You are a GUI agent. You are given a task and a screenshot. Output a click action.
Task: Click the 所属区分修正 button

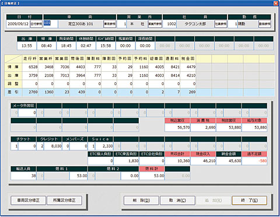click(64, 200)
